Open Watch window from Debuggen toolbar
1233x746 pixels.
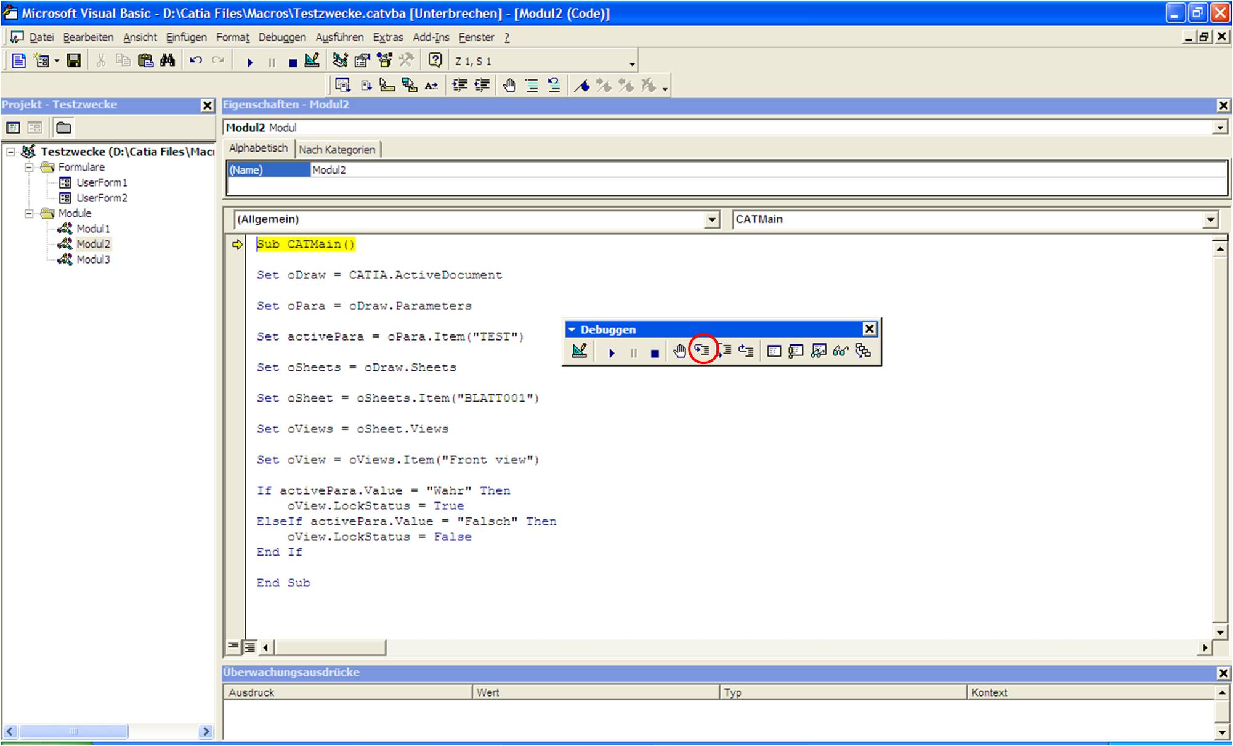pyautogui.click(x=818, y=351)
